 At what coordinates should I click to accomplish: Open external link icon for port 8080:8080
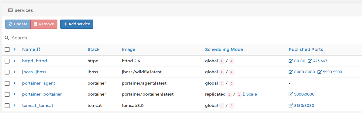(x=291, y=72)
